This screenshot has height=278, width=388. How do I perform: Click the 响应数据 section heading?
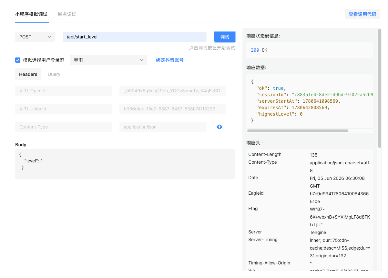pos(256,67)
